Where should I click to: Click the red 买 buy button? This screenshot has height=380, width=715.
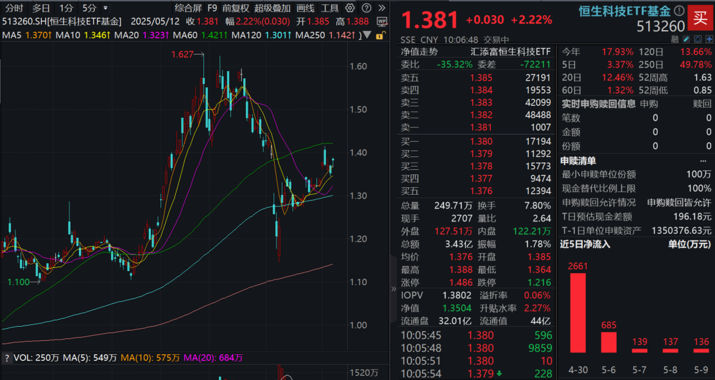point(699,16)
